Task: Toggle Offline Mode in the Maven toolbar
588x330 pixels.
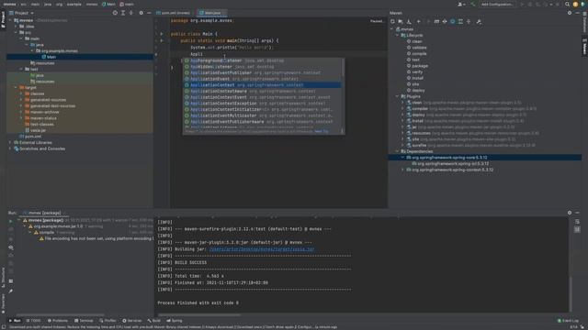Action: click(x=445, y=22)
